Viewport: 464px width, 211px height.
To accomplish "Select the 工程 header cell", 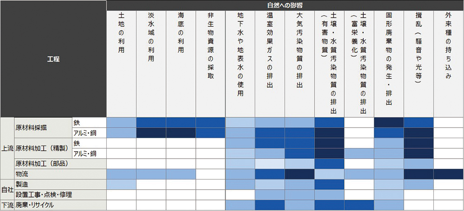I will click(53, 59).
